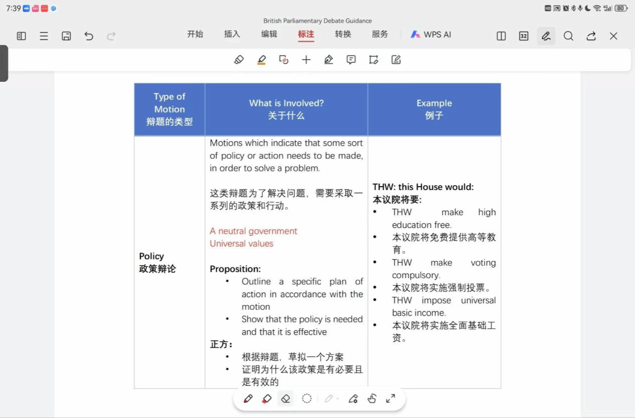Open the outline list menu icon
This screenshot has width=635, height=418.
click(x=44, y=36)
